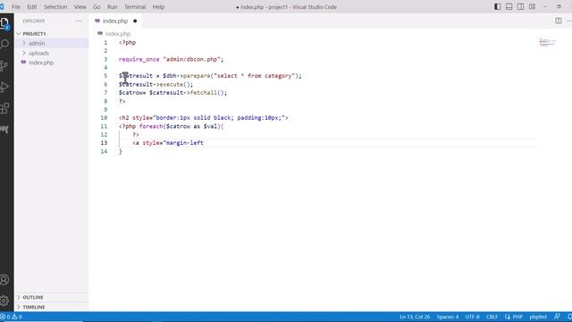
Task: Split the editor right
Action: pos(558,21)
